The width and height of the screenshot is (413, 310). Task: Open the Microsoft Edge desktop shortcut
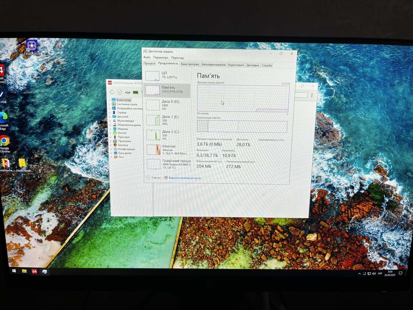click(4, 121)
